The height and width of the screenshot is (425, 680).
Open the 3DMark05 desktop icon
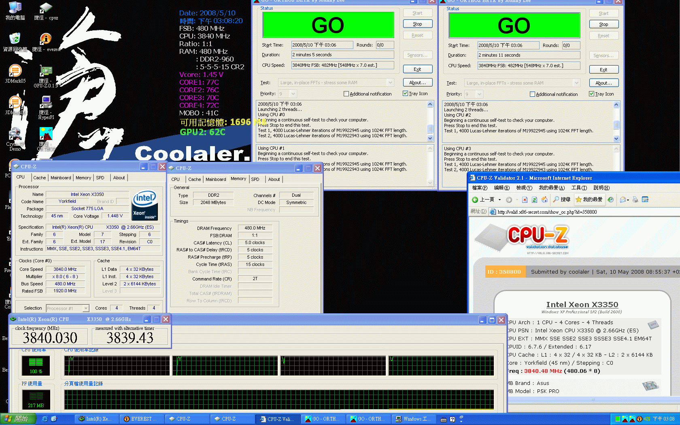tap(15, 74)
